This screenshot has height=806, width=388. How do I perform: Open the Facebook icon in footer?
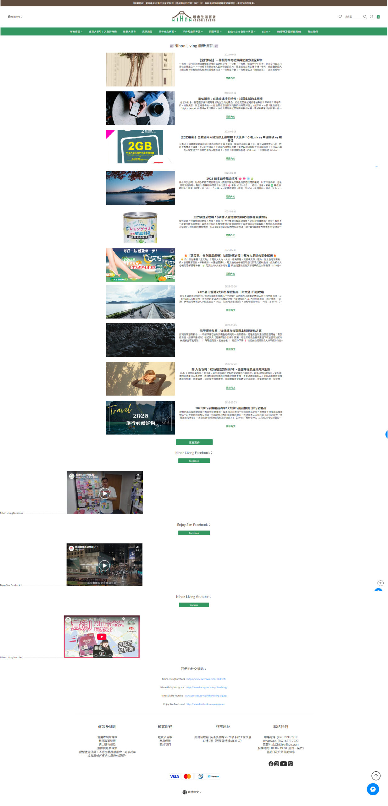[271, 763]
